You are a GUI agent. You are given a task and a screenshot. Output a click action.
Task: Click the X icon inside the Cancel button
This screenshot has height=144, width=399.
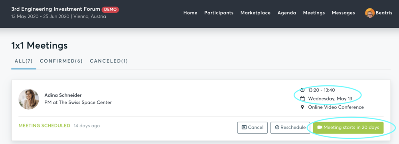244,128
